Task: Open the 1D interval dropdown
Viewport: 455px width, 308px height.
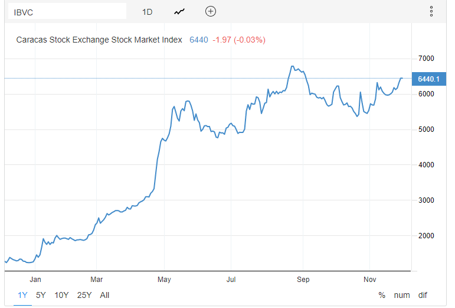Action: pos(147,11)
